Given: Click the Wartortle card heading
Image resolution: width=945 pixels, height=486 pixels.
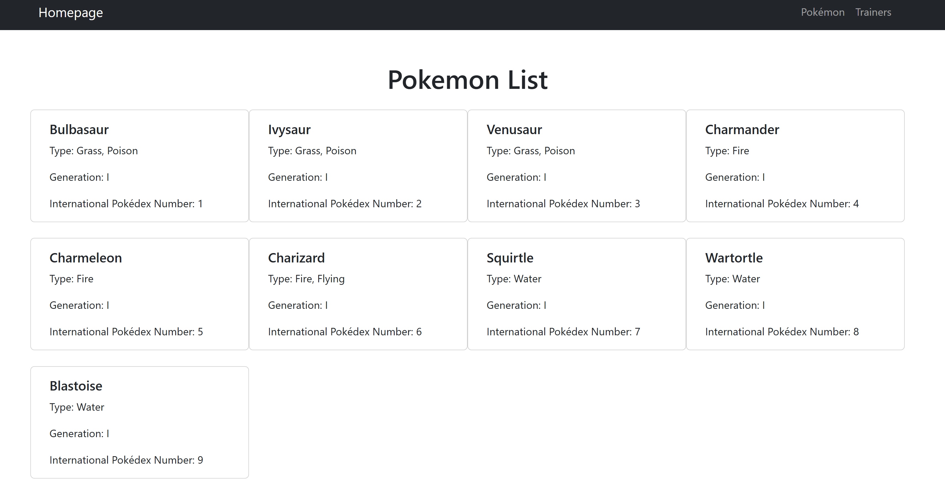Looking at the screenshot, I should 734,257.
